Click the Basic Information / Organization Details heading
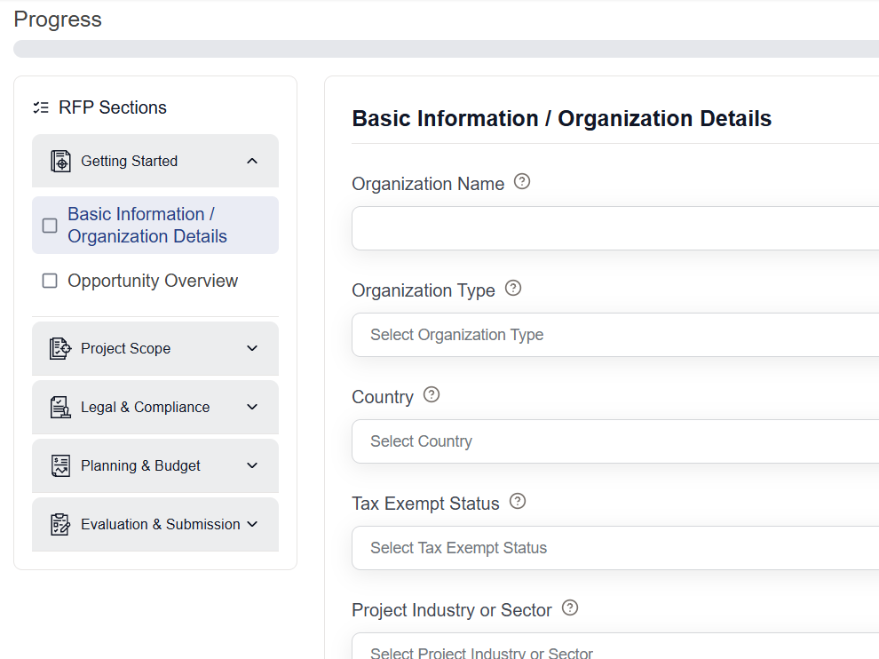 [562, 119]
